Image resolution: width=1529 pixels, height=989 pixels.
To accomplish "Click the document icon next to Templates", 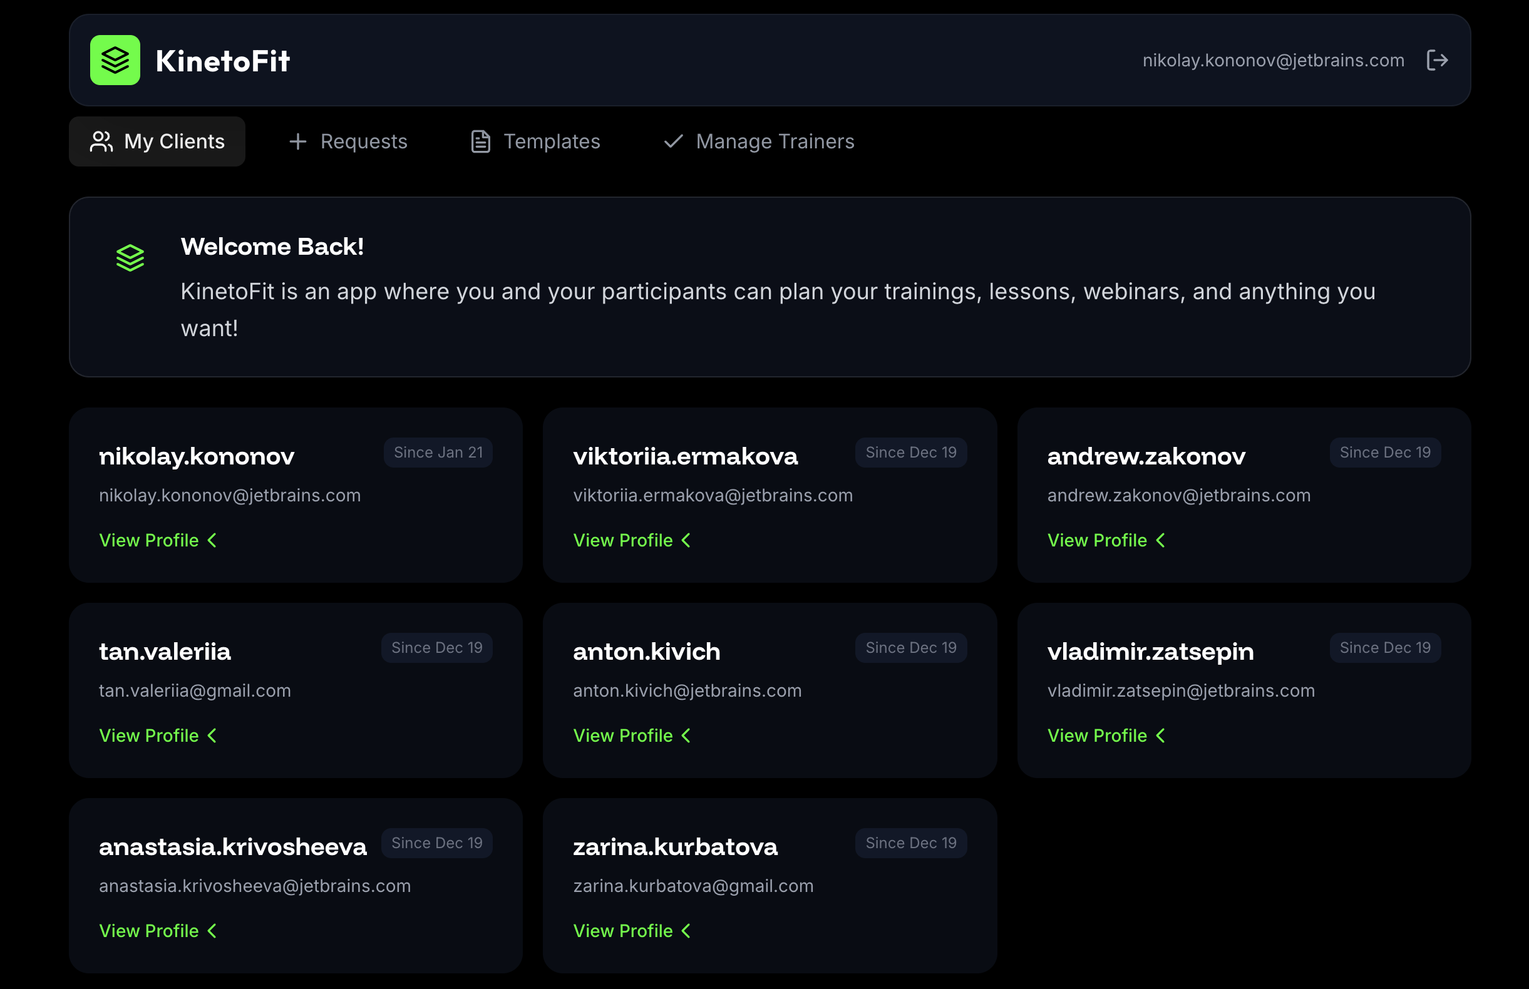I will point(479,141).
